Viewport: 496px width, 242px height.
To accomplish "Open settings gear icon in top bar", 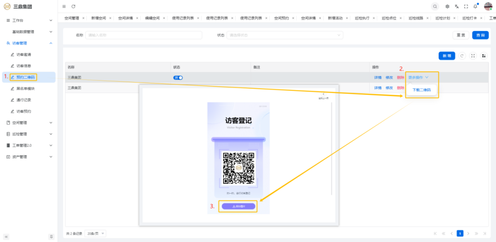I will [x=447, y=6].
